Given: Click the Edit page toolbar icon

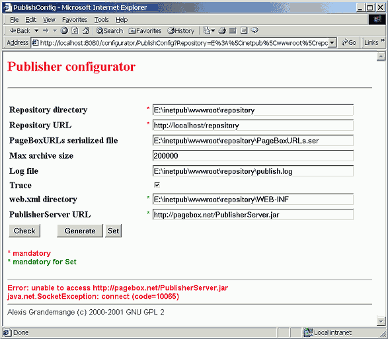Looking at the screenshot, I should tap(233, 30).
